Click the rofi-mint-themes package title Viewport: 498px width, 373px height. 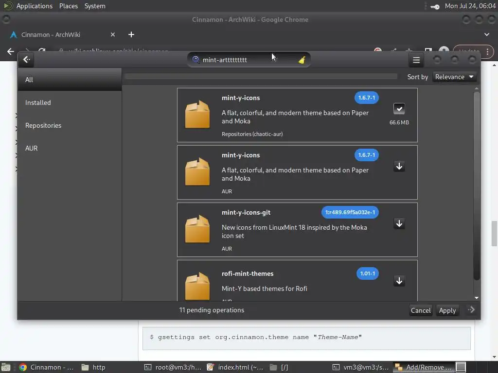pos(248,274)
